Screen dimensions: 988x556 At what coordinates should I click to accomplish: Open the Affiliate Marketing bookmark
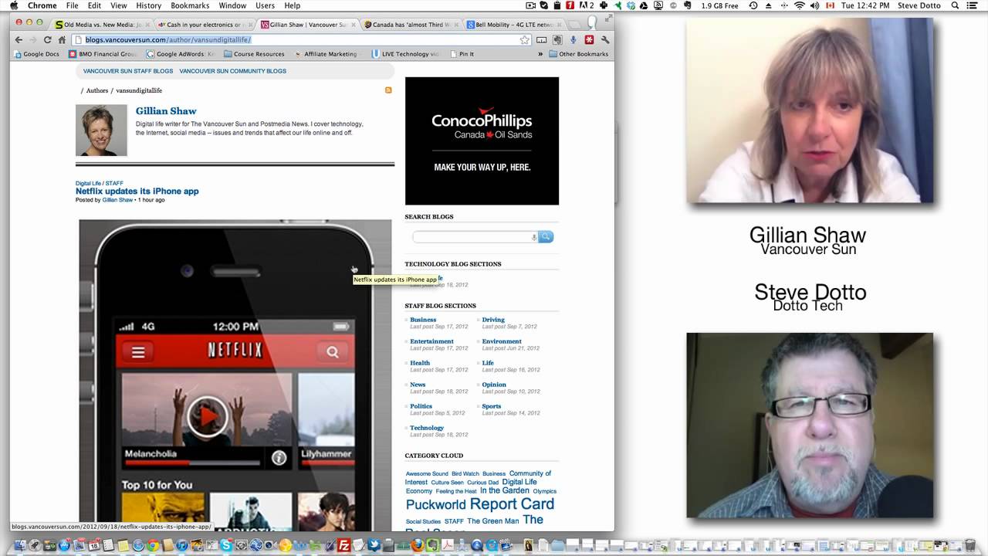pyautogui.click(x=326, y=54)
